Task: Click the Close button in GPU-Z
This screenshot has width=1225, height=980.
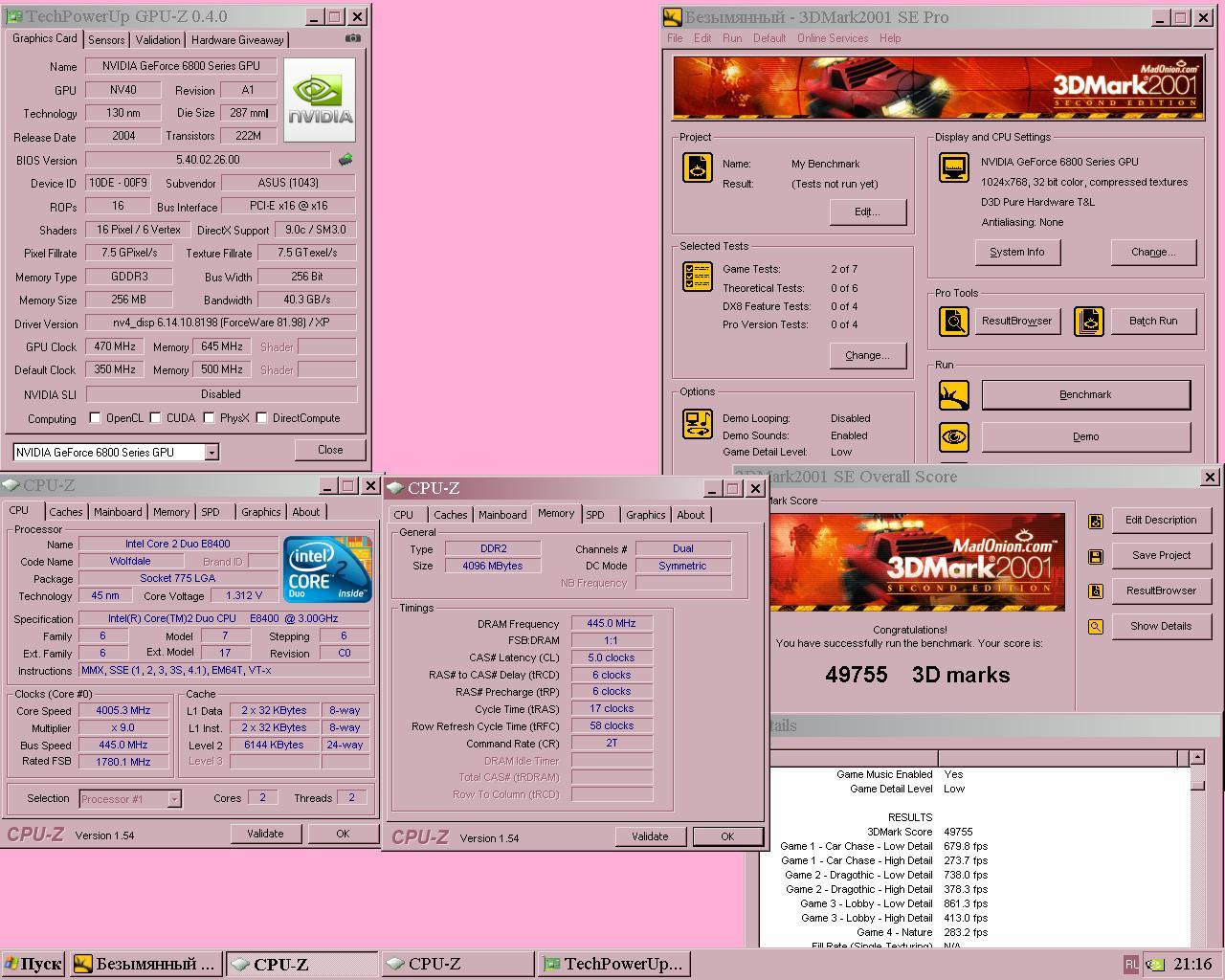Action: pyautogui.click(x=330, y=450)
